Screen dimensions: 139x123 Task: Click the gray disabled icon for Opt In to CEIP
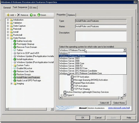(15, 53)
